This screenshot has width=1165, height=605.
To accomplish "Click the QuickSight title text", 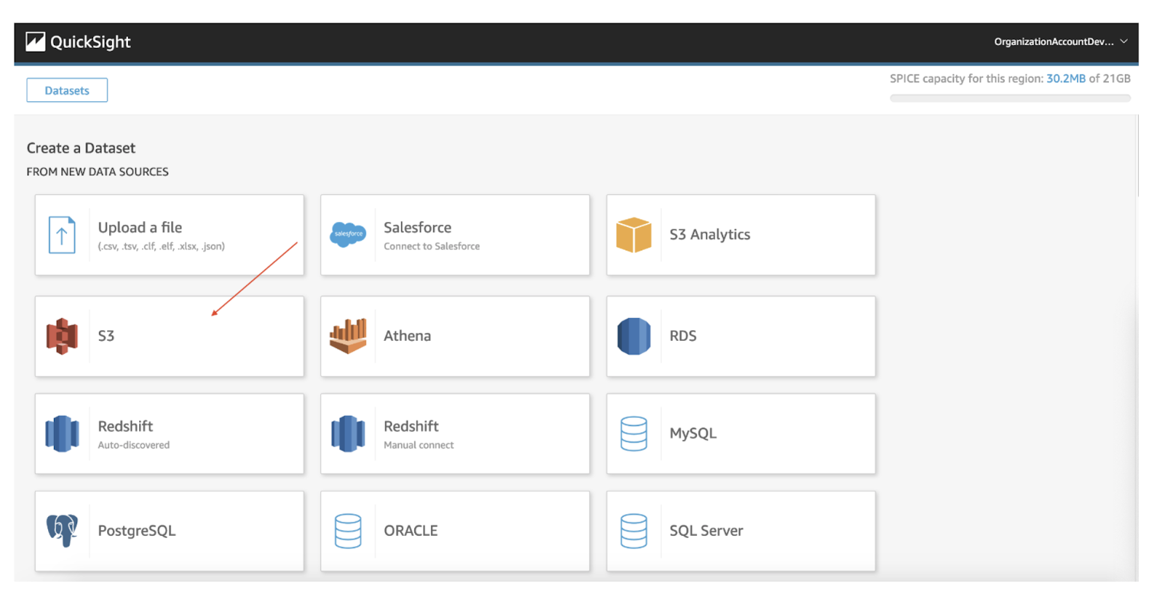I will [x=90, y=42].
